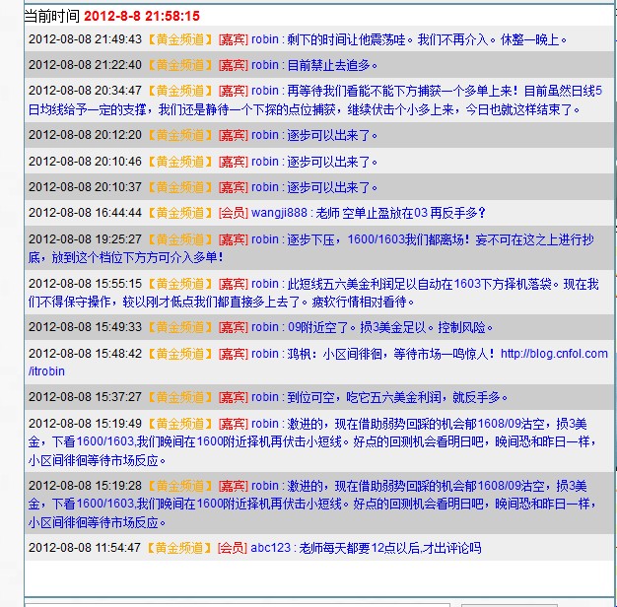617x607 pixels.
Task: Click the message 目前禁止去追多
Action: (x=332, y=65)
